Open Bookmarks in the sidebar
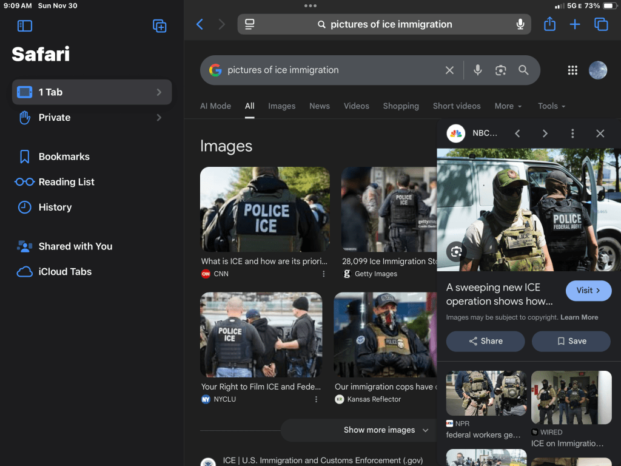621x466 pixels. (64, 157)
